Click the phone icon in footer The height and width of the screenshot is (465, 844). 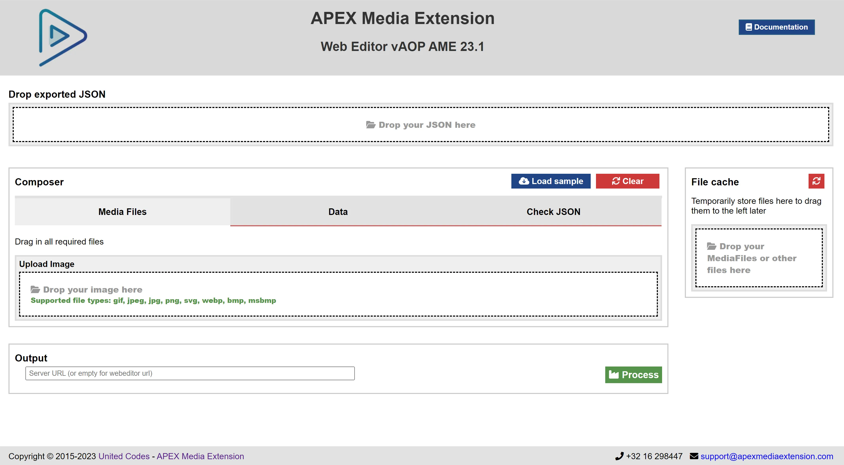[619, 456]
